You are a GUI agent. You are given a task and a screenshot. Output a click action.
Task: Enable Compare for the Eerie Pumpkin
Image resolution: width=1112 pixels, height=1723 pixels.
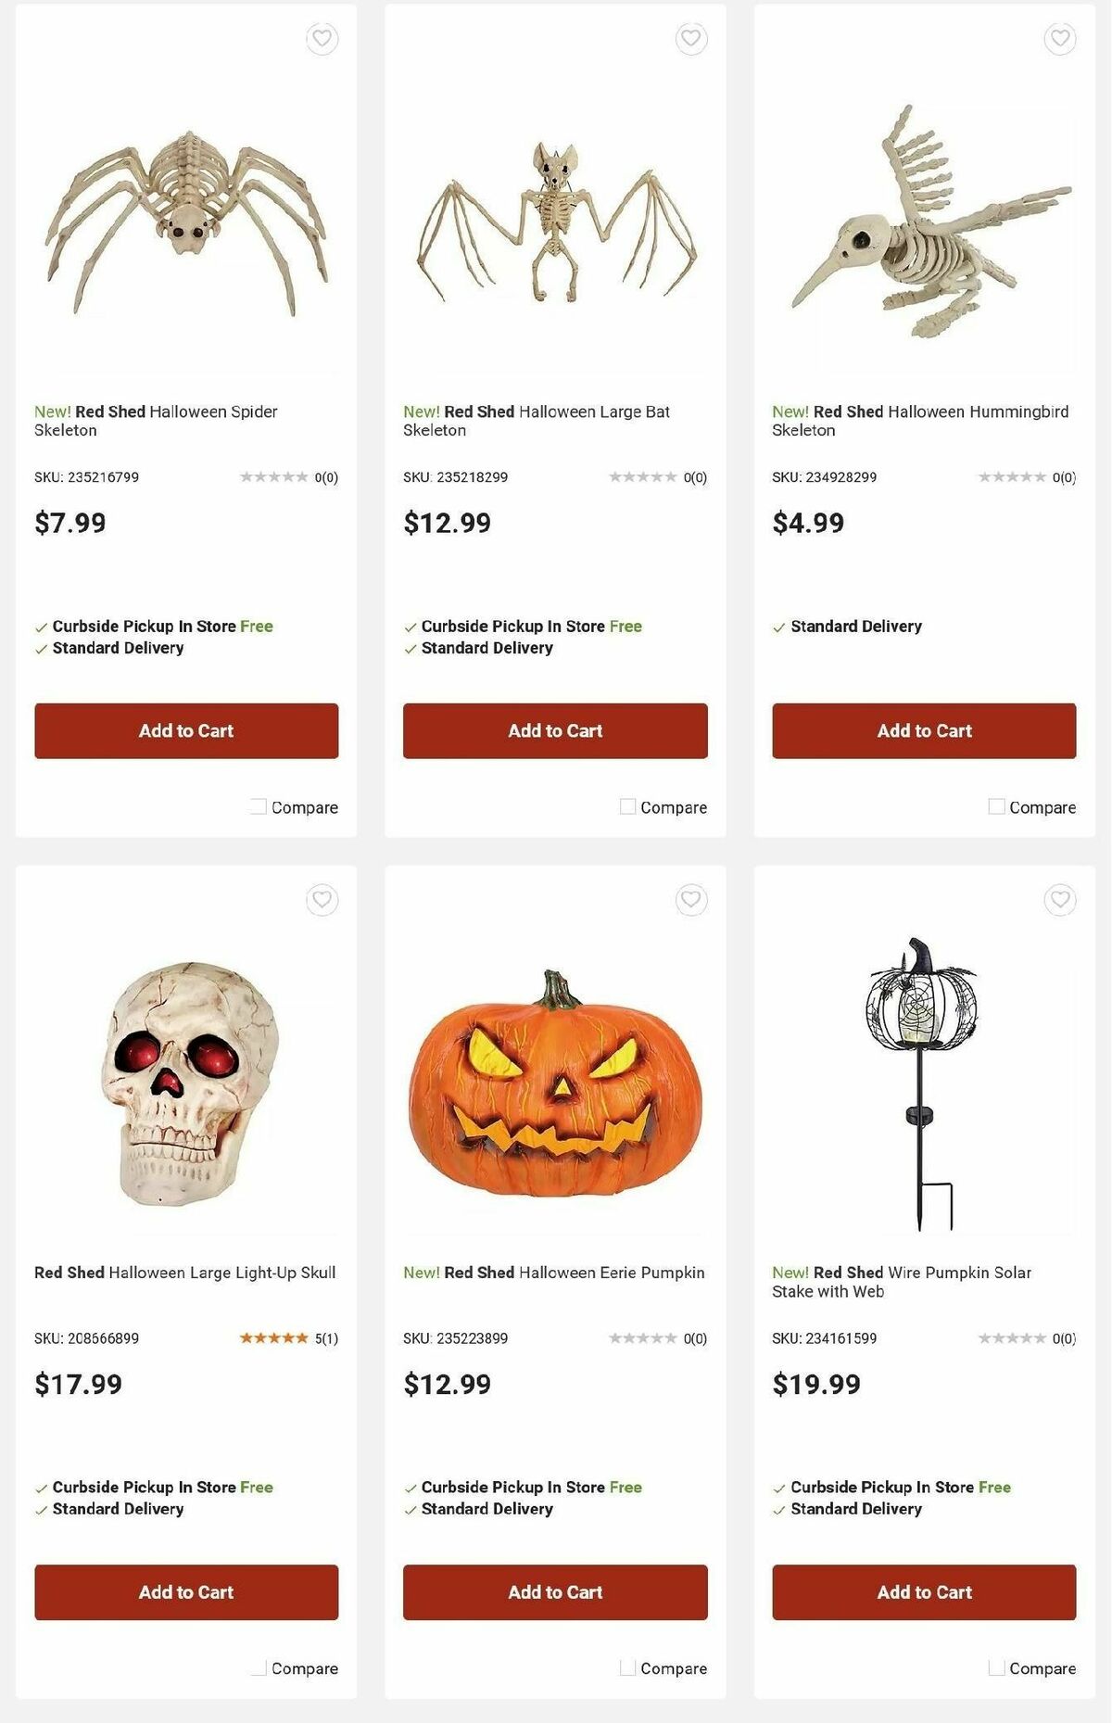(x=625, y=1667)
